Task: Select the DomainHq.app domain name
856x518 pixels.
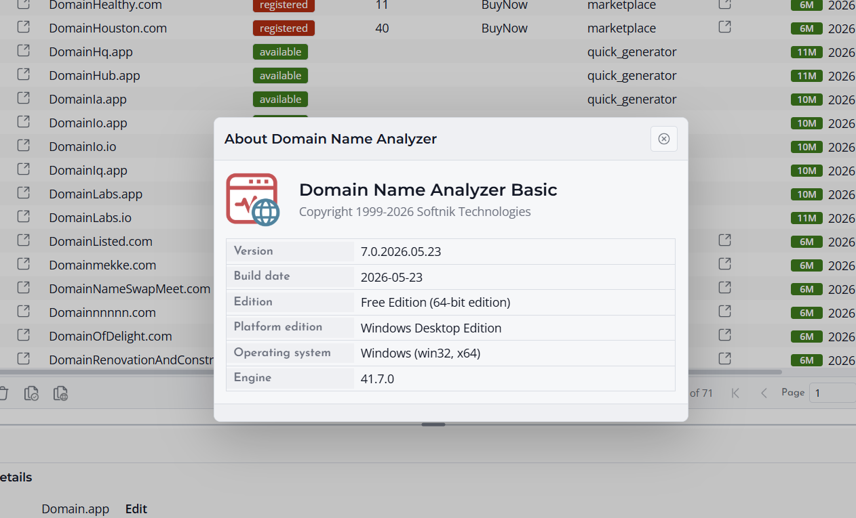Action: [x=91, y=51]
